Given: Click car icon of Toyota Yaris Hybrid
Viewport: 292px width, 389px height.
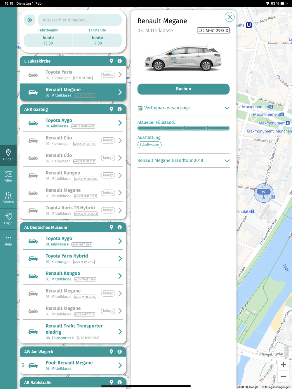Looking at the screenshot, I should pos(33,259).
